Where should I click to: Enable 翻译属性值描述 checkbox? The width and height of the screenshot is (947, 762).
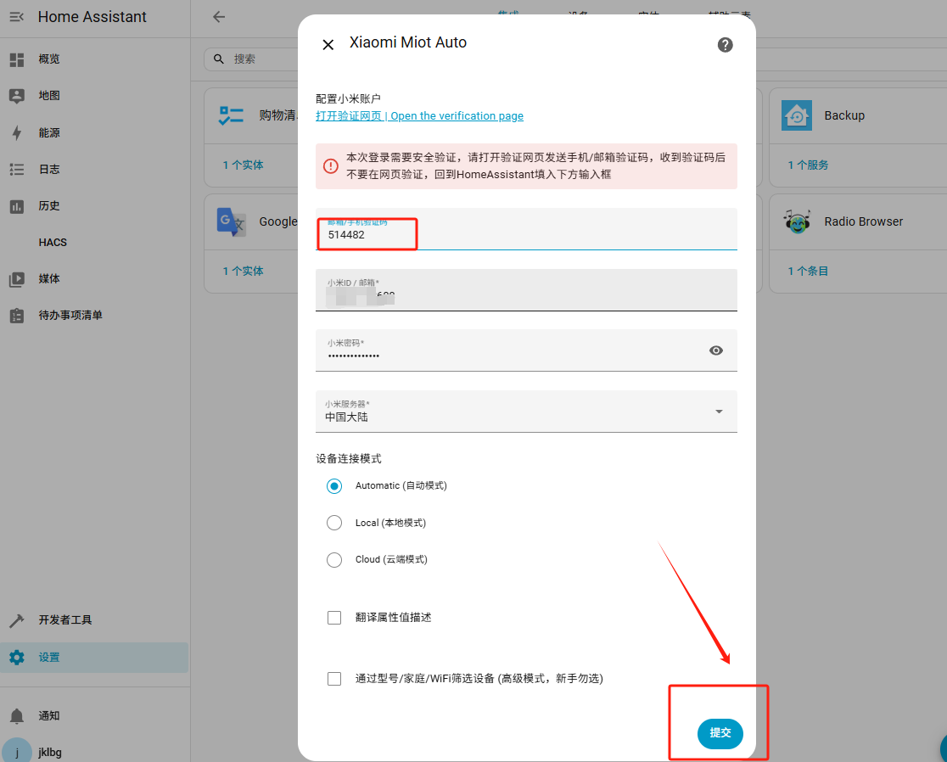pos(334,618)
